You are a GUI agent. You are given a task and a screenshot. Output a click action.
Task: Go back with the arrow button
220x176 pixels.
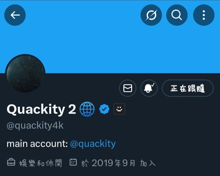[15, 15]
